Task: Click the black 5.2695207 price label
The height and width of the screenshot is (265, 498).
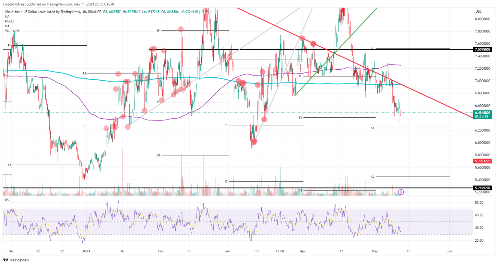Action: coord(483,187)
